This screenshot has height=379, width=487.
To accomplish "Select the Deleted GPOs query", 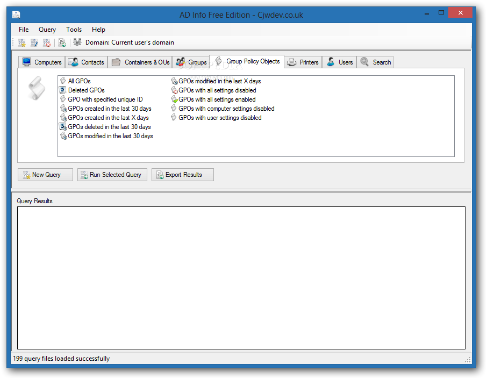I will 82,90.
